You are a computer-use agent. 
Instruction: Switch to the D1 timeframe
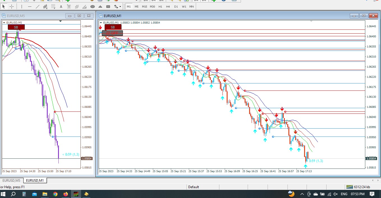[x=176, y=6]
